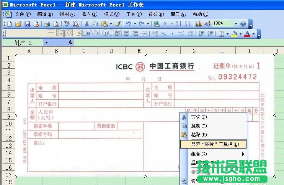The width and height of the screenshot is (284, 185).
Task: Open Print Preview with the magnifier page icon
Action: [x=56, y=24]
